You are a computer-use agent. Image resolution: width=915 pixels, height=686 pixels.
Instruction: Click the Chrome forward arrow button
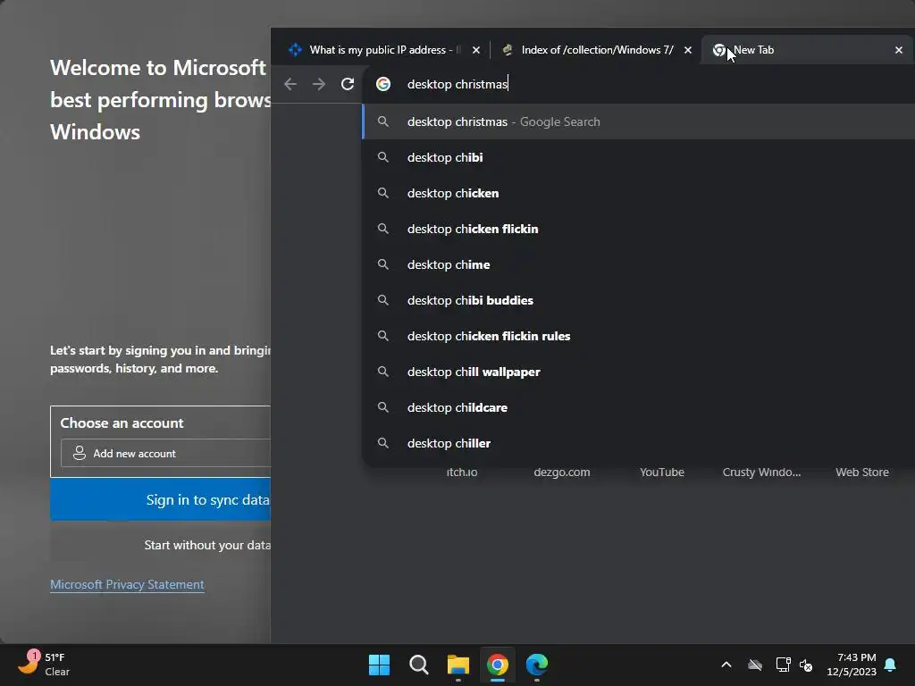(319, 84)
